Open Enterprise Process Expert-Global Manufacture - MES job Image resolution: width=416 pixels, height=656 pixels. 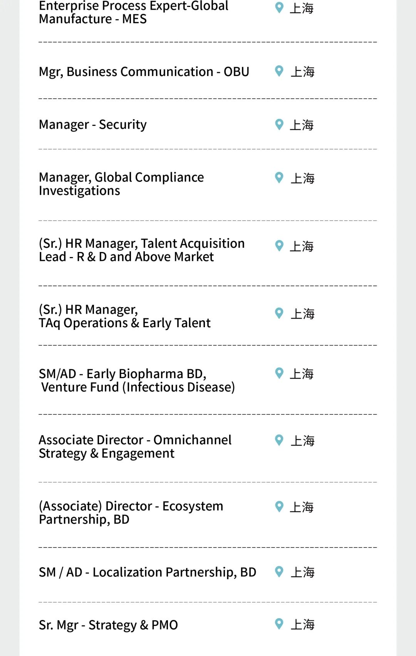134,12
